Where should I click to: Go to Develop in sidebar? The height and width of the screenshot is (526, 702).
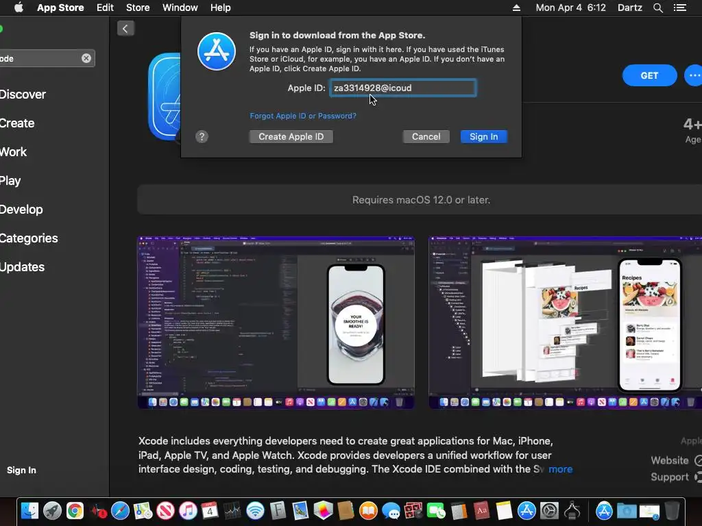point(21,210)
